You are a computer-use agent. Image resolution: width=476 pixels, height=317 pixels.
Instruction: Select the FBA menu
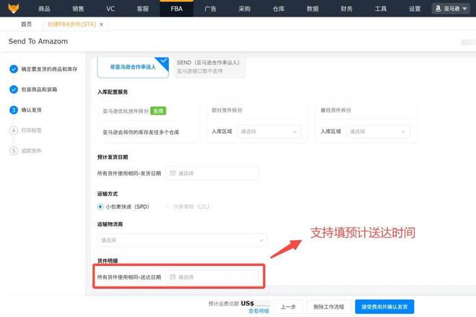(x=177, y=9)
